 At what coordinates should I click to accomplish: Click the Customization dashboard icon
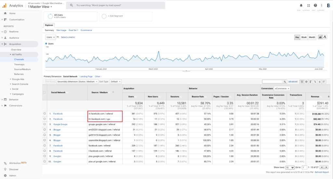click(x=5, y=19)
